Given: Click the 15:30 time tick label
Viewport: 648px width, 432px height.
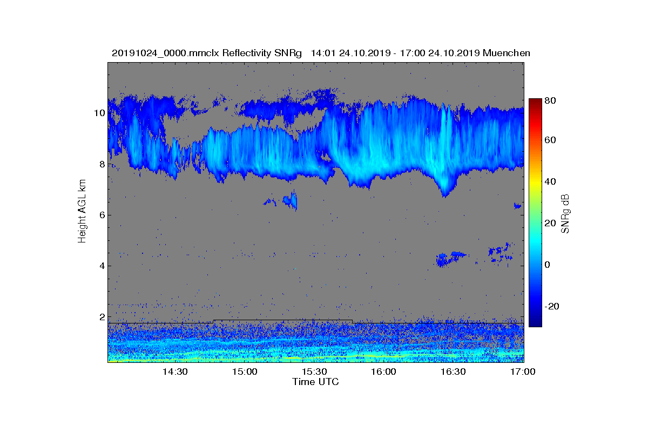Looking at the screenshot, I should [314, 372].
